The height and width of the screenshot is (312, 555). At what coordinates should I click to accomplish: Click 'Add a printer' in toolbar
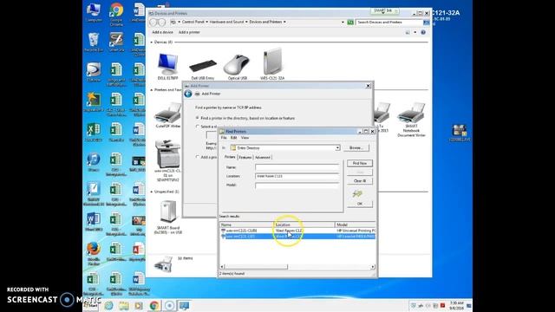(189, 32)
